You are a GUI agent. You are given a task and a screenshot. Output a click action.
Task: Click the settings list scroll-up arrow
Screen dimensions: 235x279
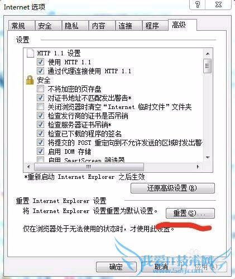pos(208,54)
